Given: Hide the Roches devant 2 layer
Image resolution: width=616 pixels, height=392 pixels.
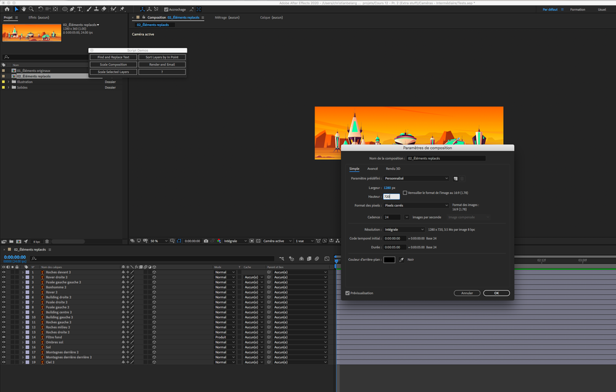Looking at the screenshot, I should pos(4,272).
